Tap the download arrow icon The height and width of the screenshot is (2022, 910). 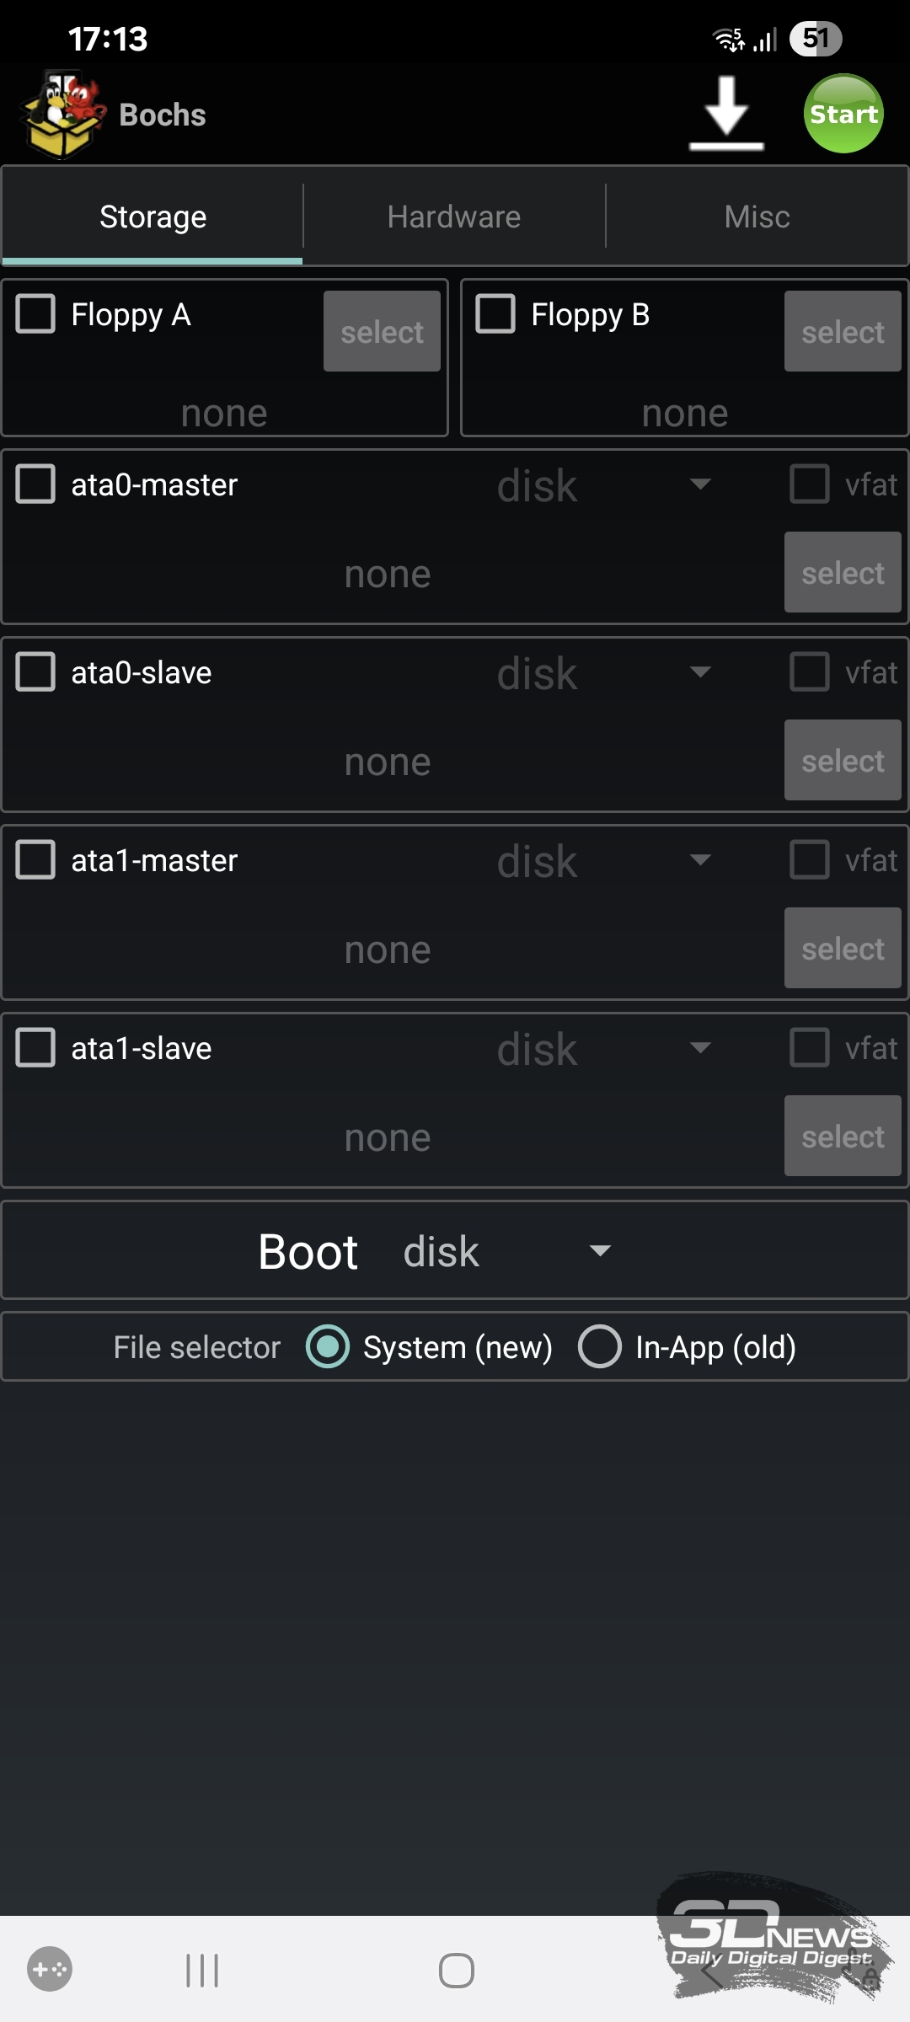coord(726,114)
